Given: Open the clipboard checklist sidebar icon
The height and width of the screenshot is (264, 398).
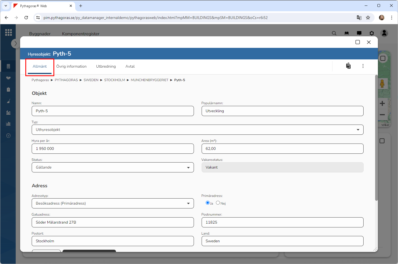Looking at the screenshot, I should click(8, 89).
